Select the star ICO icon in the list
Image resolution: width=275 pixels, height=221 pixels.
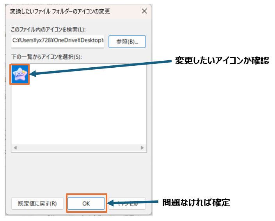pos(19,74)
